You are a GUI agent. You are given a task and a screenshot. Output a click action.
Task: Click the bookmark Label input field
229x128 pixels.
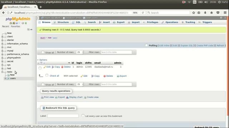pyautogui.click(x=63, y=116)
